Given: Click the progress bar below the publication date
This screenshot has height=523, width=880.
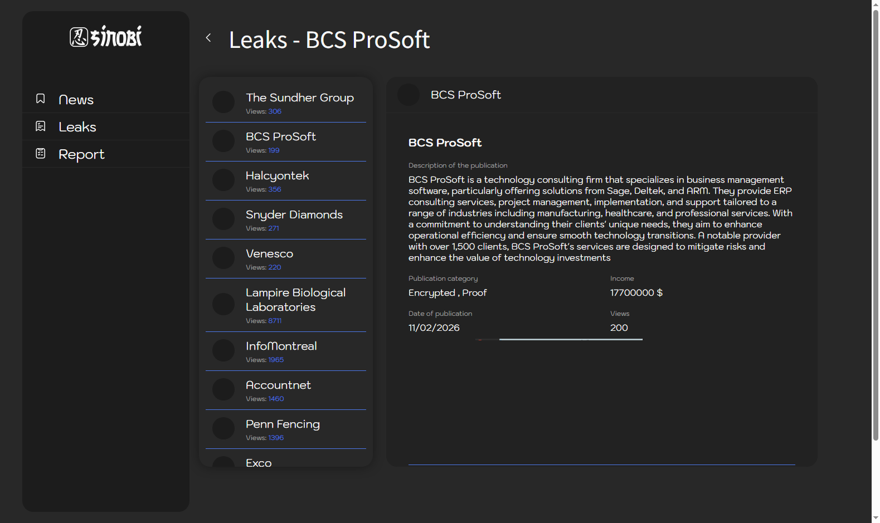Looking at the screenshot, I should click(x=570, y=339).
